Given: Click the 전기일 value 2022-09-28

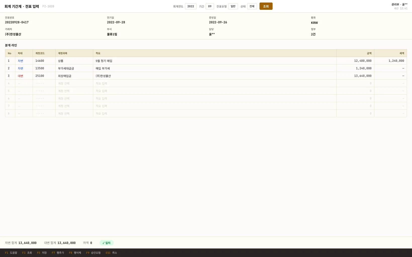Looking at the screenshot, I should tap(116, 22).
